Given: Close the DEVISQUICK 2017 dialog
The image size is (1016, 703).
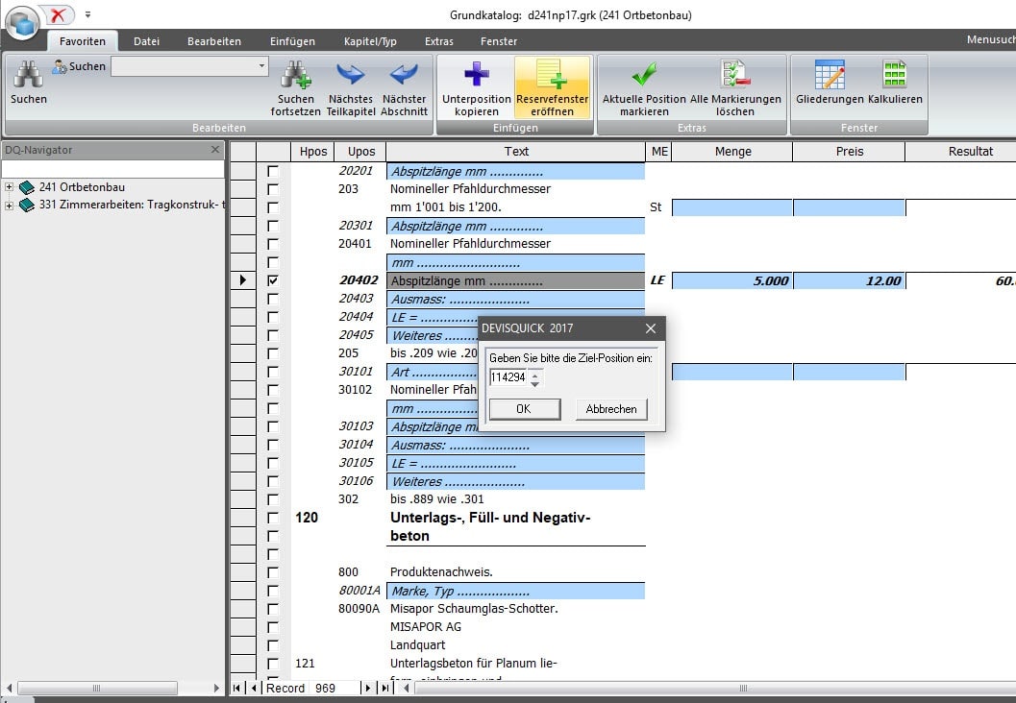Looking at the screenshot, I should click(x=651, y=328).
